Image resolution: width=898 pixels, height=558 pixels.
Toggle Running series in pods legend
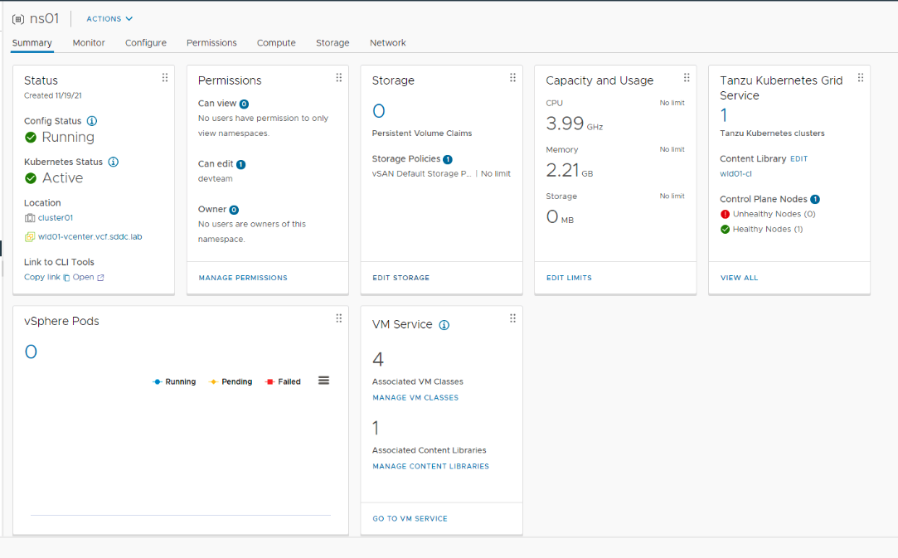(x=174, y=382)
